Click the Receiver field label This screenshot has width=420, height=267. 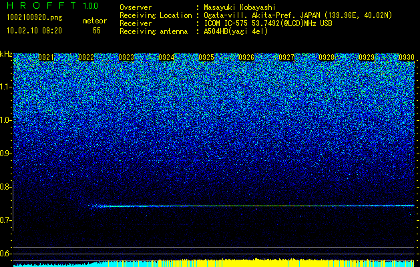(x=136, y=23)
